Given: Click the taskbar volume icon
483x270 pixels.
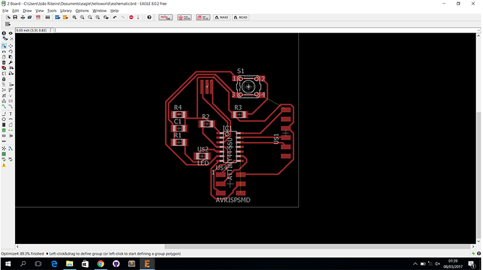Looking at the screenshot, I should [x=437, y=264].
